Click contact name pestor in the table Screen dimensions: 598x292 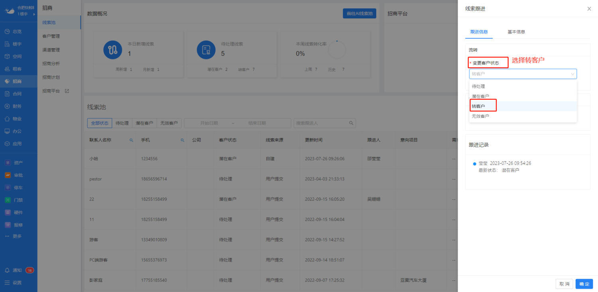[96, 179]
